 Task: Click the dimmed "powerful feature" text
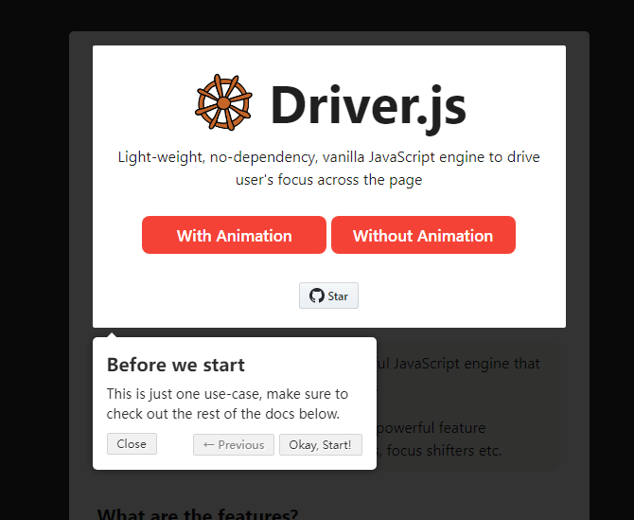coord(431,428)
